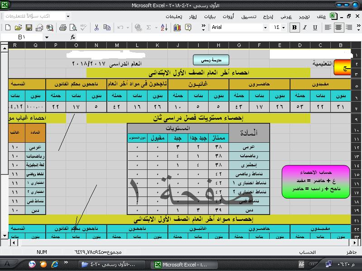362x271 pixels.
Task: Click the horizontal scrollbar at sheet bottom
Action: point(181,243)
